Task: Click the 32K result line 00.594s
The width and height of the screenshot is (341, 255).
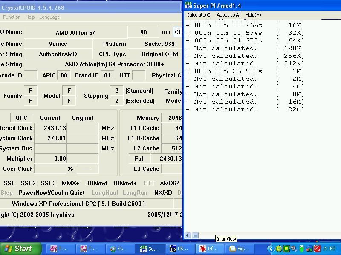Action: click(x=245, y=33)
